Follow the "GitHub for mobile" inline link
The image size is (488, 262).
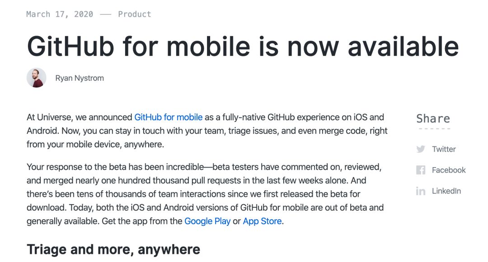pos(169,117)
